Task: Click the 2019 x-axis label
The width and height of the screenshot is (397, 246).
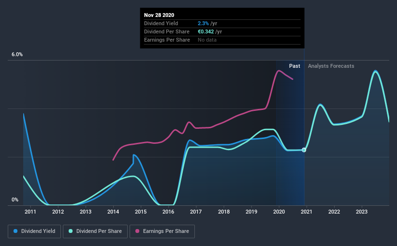Action: [251, 212]
